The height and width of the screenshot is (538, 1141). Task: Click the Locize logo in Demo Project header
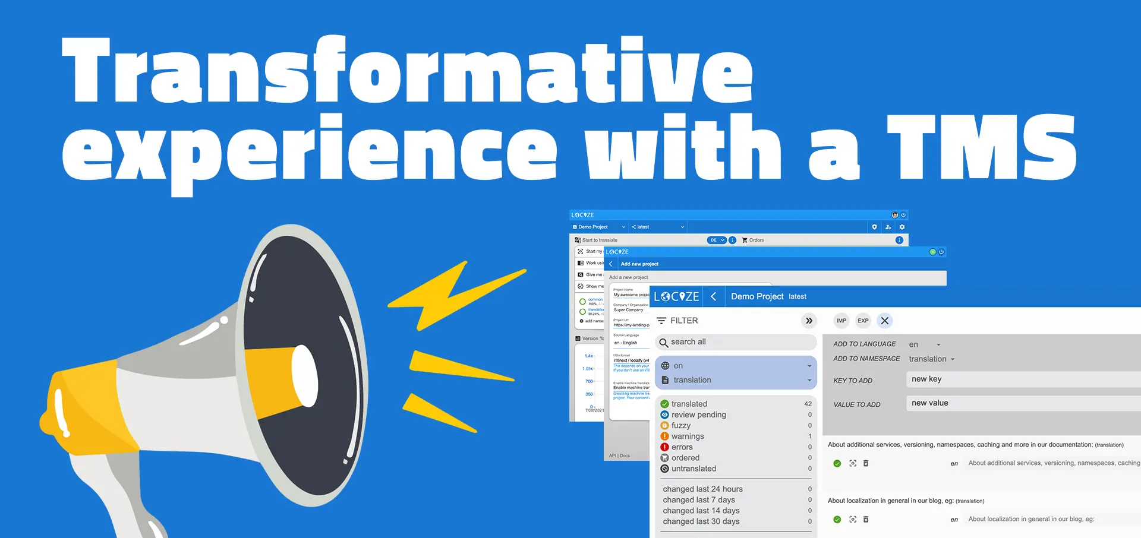point(676,296)
